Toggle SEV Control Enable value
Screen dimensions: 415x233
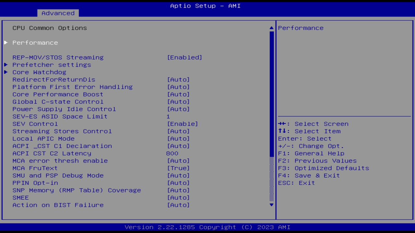(x=183, y=124)
